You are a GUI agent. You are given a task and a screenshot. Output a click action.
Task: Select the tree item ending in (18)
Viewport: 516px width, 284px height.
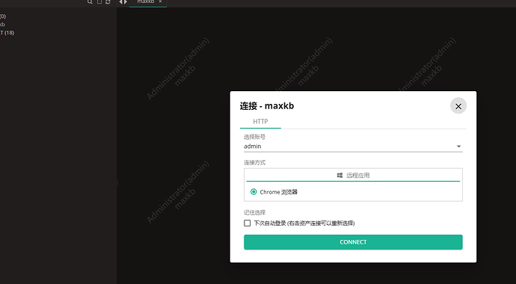click(7, 33)
